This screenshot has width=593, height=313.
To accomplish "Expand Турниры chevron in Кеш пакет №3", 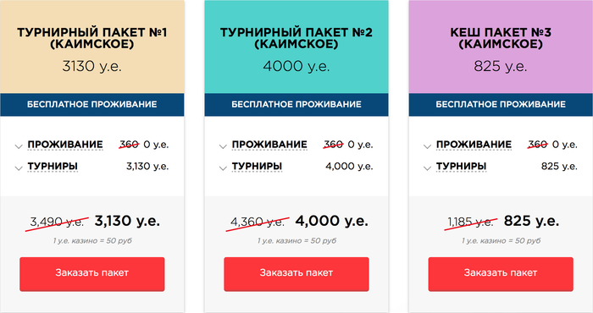I will 427,168.
